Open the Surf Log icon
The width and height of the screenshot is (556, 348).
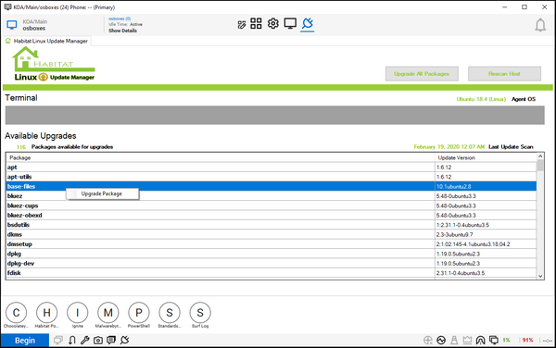point(200,313)
